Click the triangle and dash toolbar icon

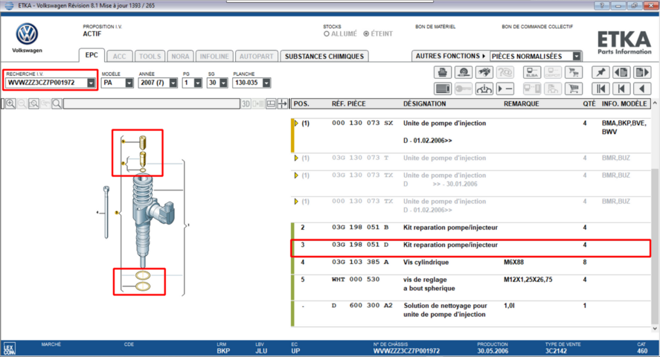pyautogui.click(x=504, y=89)
